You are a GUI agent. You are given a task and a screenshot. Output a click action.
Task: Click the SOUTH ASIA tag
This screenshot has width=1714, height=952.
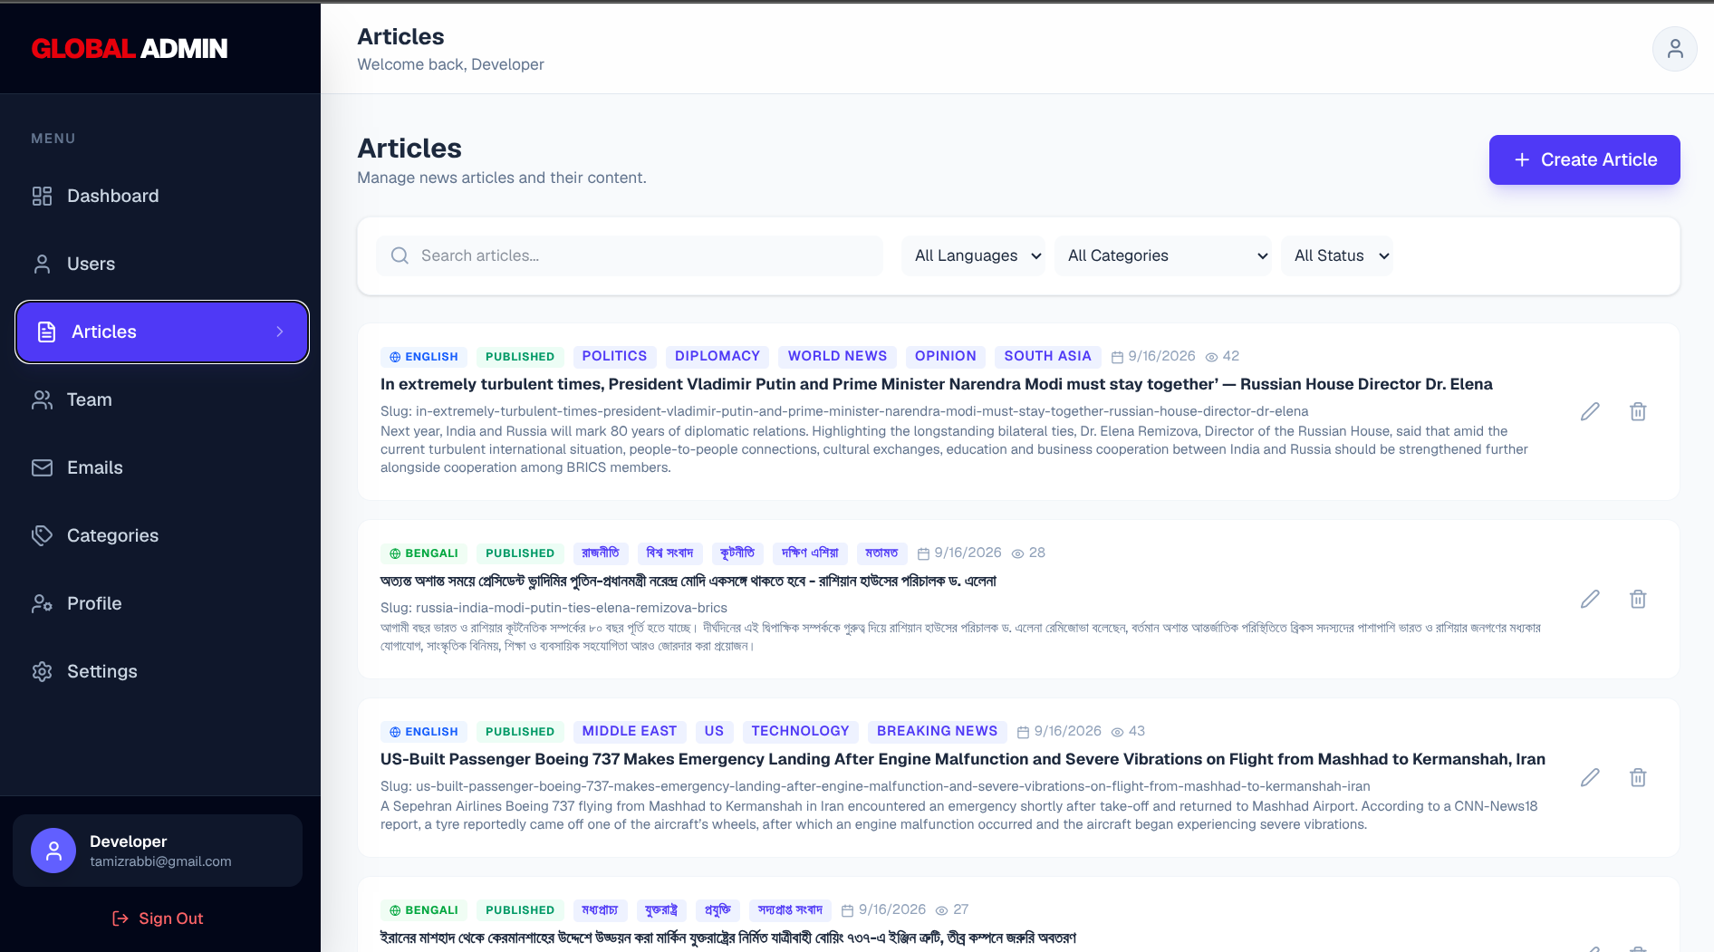pyautogui.click(x=1047, y=356)
